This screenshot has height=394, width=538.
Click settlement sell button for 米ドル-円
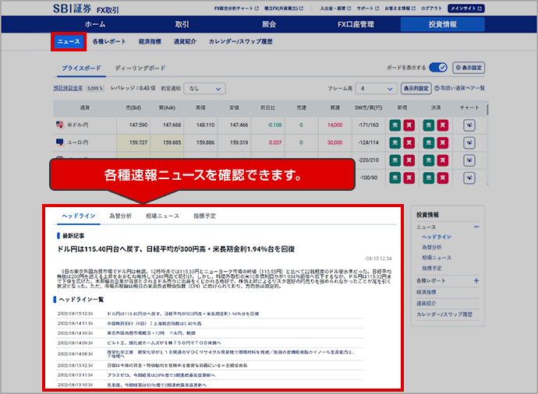tap(429, 125)
